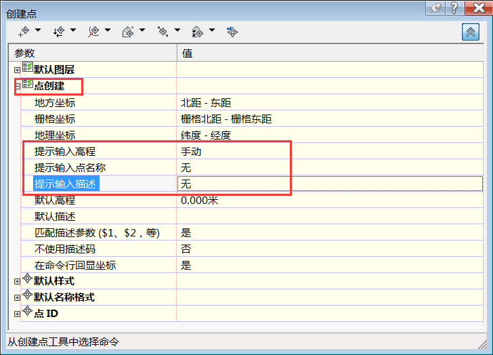The height and width of the screenshot is (355, 493).
Task: Select the 在命令行回显坐标 parameter
Action: tap(75, 266)
